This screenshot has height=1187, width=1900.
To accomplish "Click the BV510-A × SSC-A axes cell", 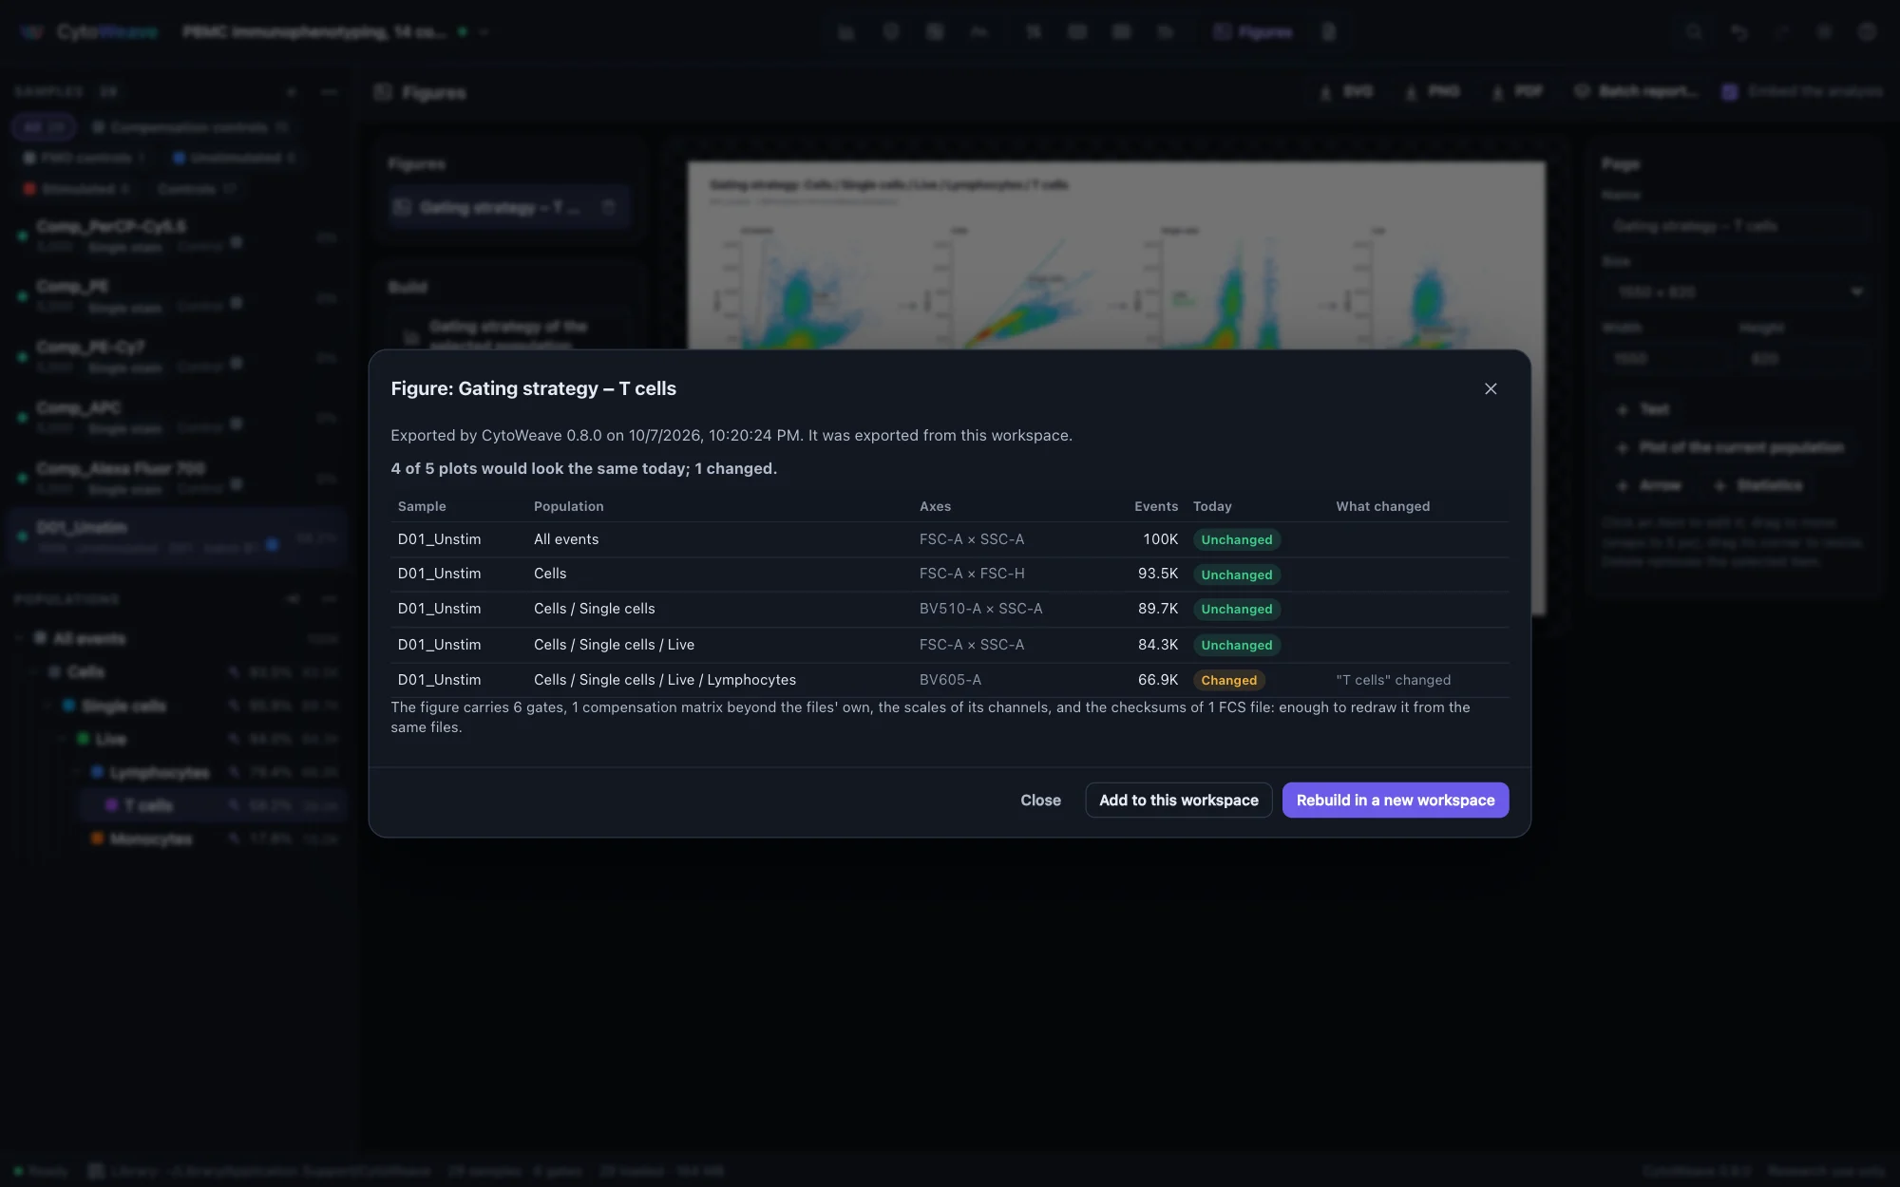I will pos(980,609).
